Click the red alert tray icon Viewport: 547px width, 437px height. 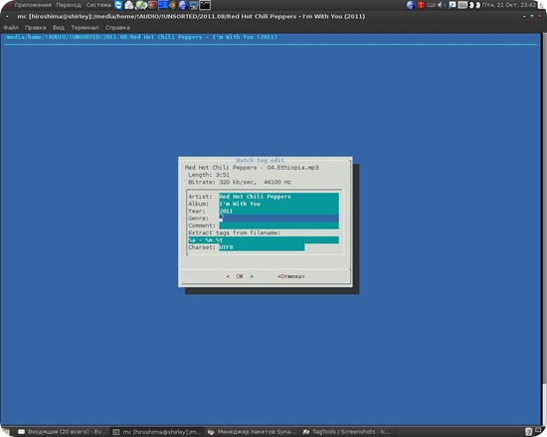(x=421, y=5)
